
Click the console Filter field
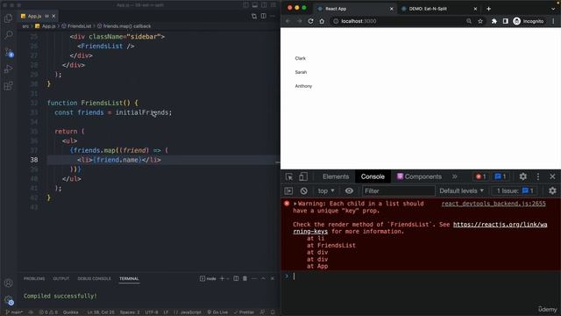click(x=399, y=191)
